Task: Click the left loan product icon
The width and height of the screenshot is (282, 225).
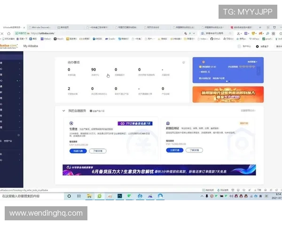Action: (x=71, y=123)
